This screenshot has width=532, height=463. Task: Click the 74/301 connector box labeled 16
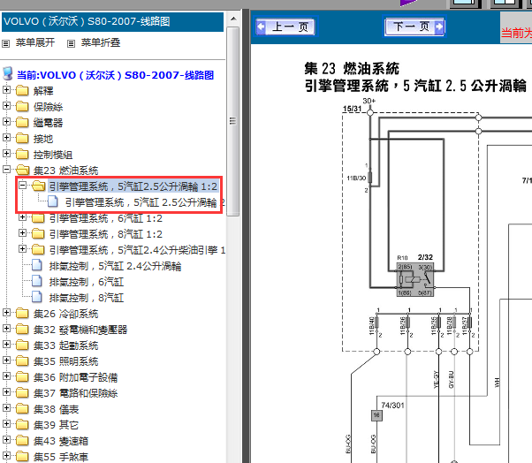click(376, 415)
